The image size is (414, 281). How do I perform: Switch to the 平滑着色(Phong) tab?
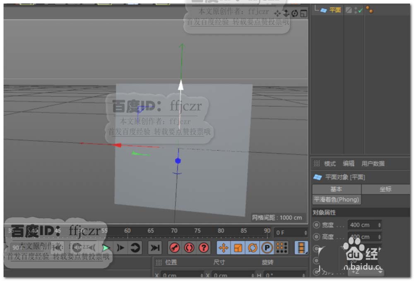tap(337, 200)
